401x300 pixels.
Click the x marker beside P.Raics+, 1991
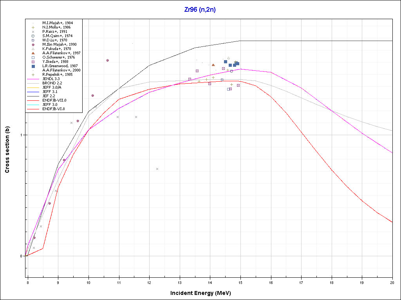[x=33, y=32]
